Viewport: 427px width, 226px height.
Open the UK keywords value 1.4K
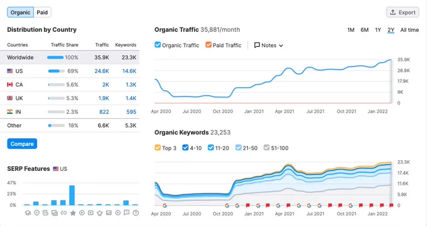point(131,98)
